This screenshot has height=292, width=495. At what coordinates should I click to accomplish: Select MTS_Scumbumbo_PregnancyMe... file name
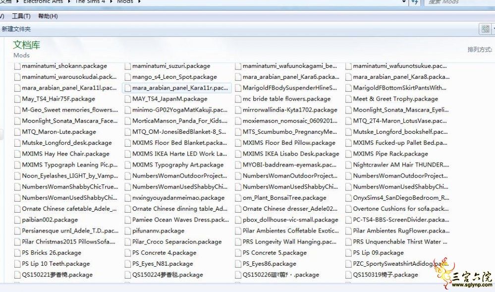tap(290, 132)
